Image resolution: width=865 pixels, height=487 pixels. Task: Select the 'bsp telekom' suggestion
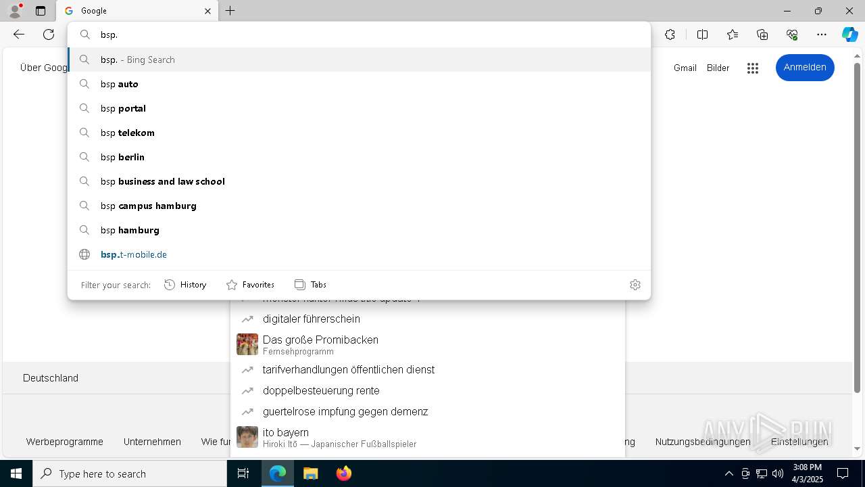[359, 133]
